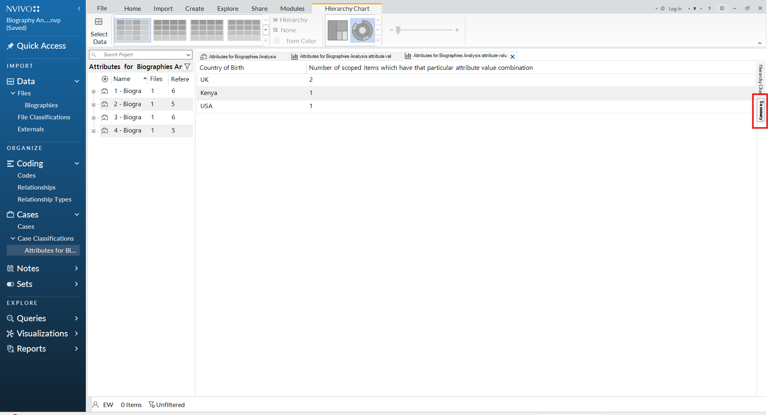The width and height of the screenshot is (768, 415).
Task: Open the Search Project dropdown arrow
Action: click(188, 55)
